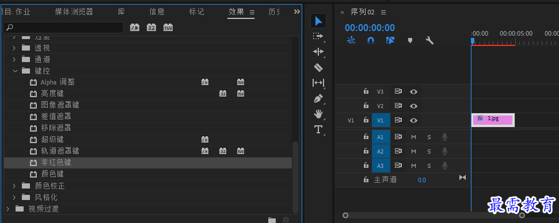Enable voice-over record on track A3
The height and width of the screenshot is (223, 559).
[444, 166]
